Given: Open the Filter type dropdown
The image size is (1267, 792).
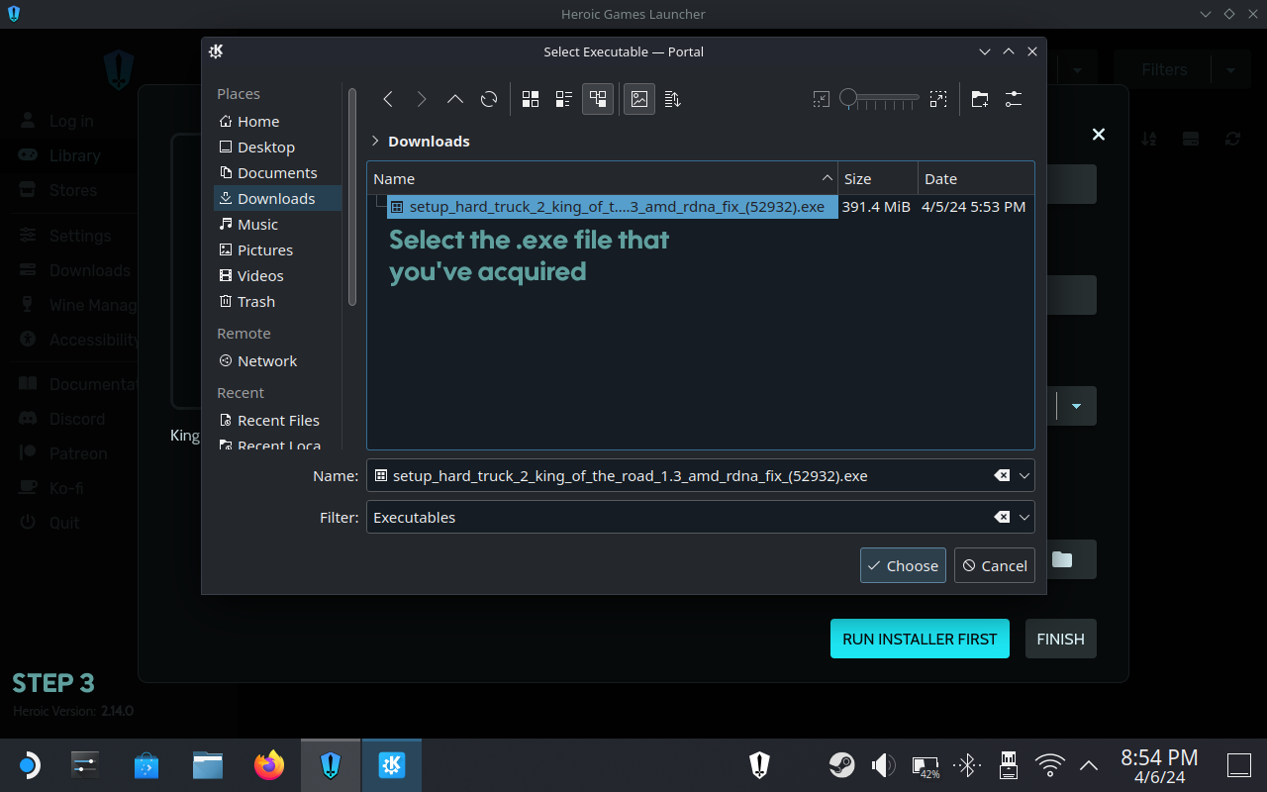Looking at the screenshot, I should (x=1024, y=518).
